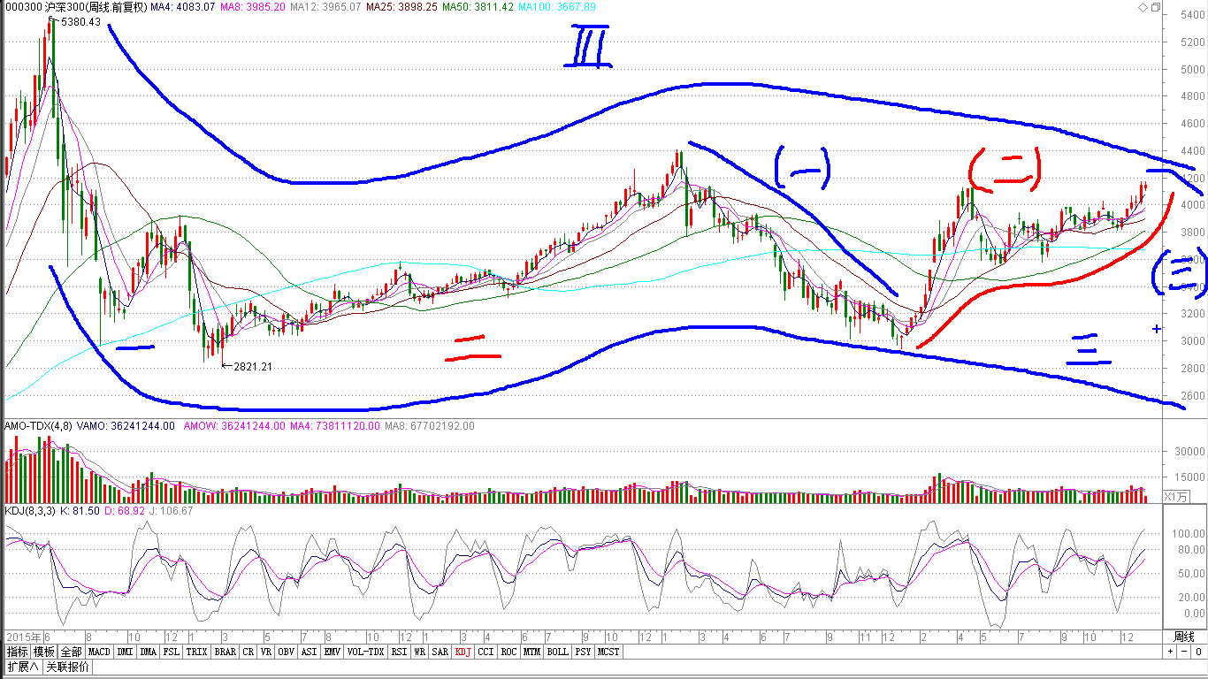Switch indicator to MACD
The image size is (1208, 679).
[x=99, y=652]
